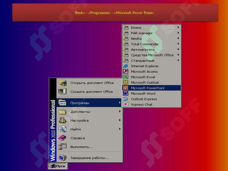
Task: Expand the Найти submenu arrow
Action: point(120,129)
